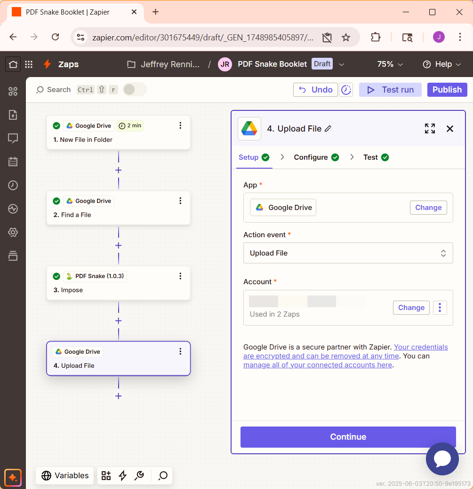Image resolution: width=473 pixels, height=489 pixels.
Task: Open the Zap file sidebar icon
Action: [x=13, y=115]
